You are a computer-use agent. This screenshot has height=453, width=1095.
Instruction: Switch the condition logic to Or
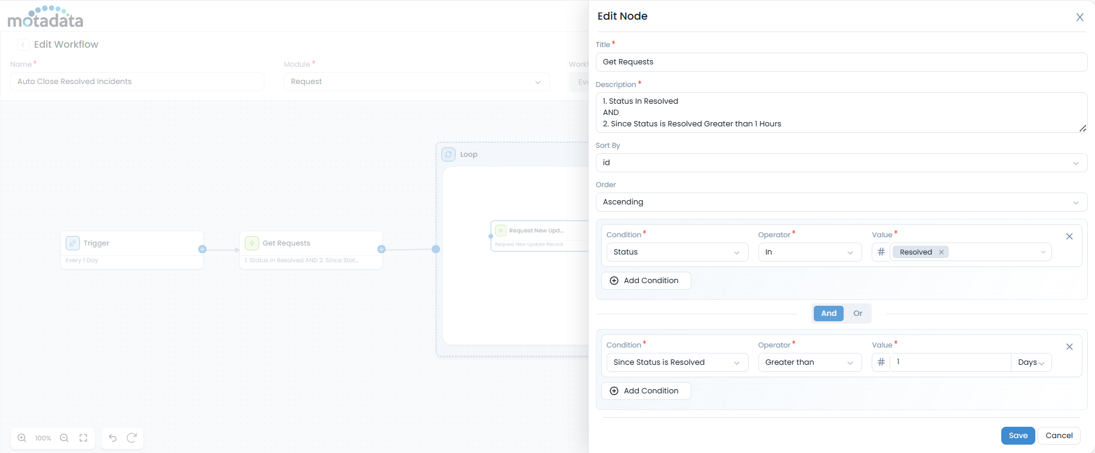pyautogui.click(x=857, y=314)
